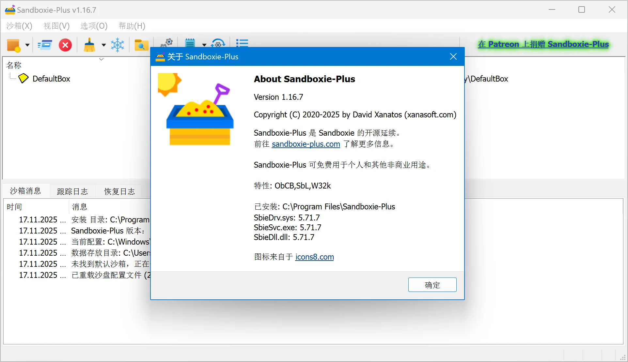Open the notepad-style log icon on the toolbar
The width and height of the screenshot is (628, 362).
(x=190, y=44)
